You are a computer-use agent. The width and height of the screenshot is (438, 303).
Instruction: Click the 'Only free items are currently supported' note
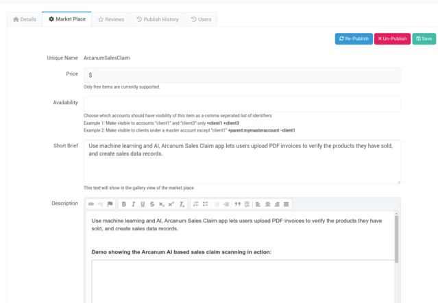coord(122,87)
